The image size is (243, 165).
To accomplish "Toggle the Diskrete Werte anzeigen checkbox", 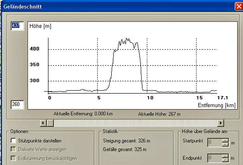I will [14, 149].
